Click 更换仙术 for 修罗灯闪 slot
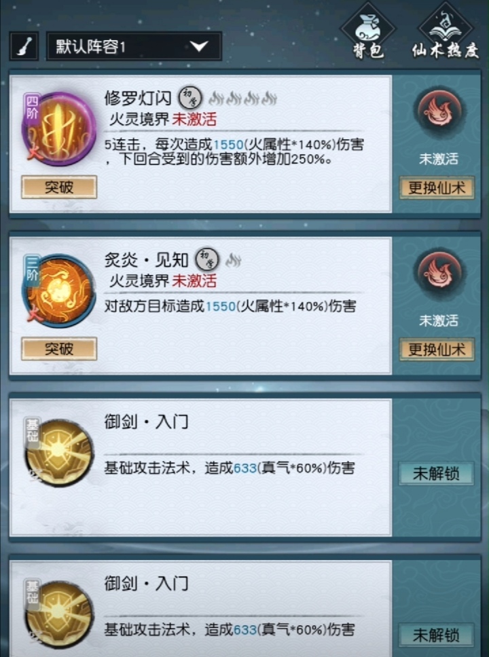489x657 pixels. point(437,187)
